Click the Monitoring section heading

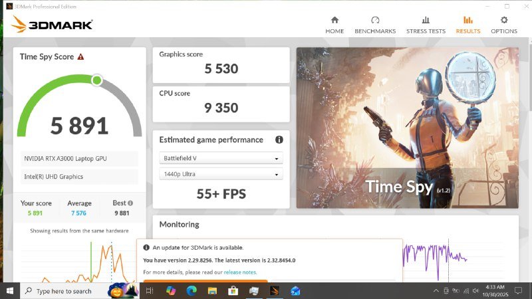179,225
